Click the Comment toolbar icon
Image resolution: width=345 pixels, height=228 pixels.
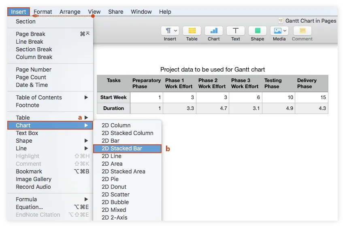(302, 31)
